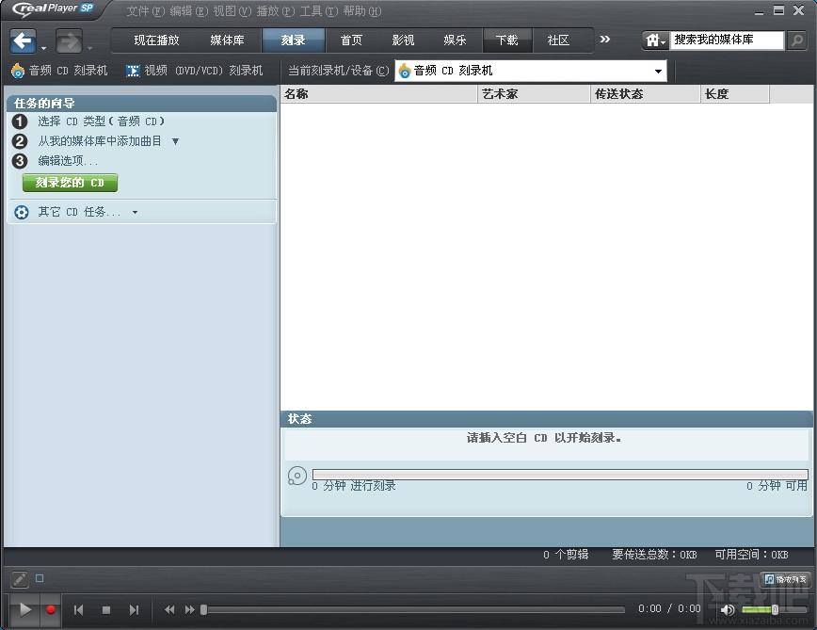Image resolution: width=817 pixels, height=630 pixels.
Task: Skip to the next track
Action: 134,609
